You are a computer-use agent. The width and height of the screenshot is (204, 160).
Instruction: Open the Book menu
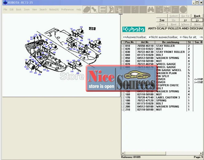pyautogui.click(x=19, y=9)
